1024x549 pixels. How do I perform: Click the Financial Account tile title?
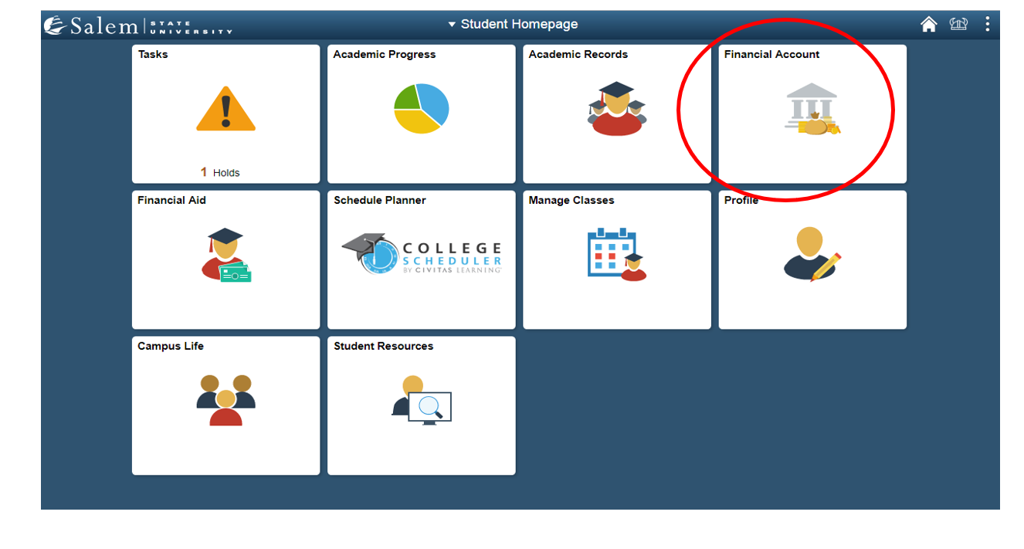click(x=772, y=54)
